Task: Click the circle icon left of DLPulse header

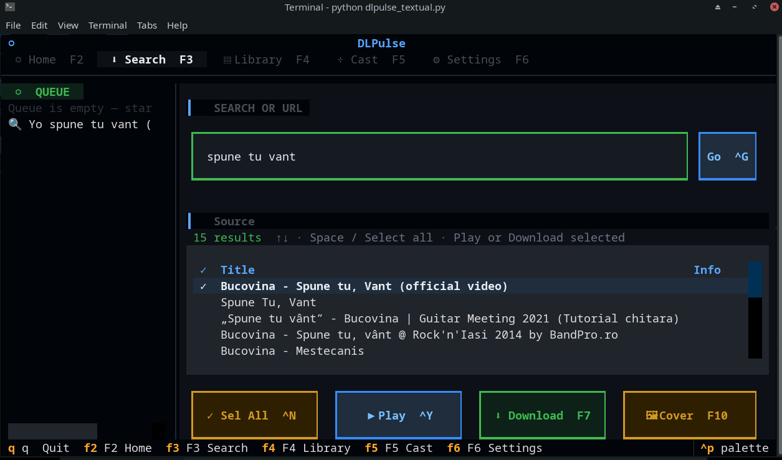Action: [11, 44]
